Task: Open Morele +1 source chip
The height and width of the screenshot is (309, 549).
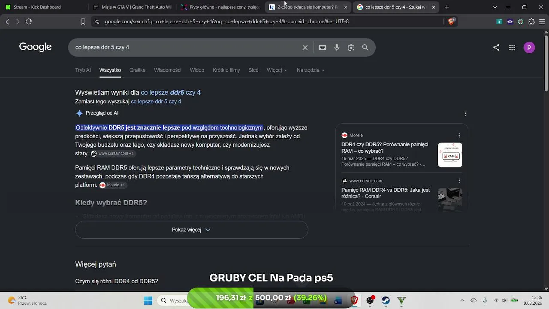Action: (x=113, y=185)
